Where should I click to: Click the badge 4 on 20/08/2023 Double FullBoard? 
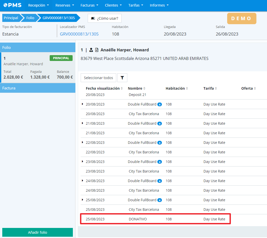pos(159,105)
